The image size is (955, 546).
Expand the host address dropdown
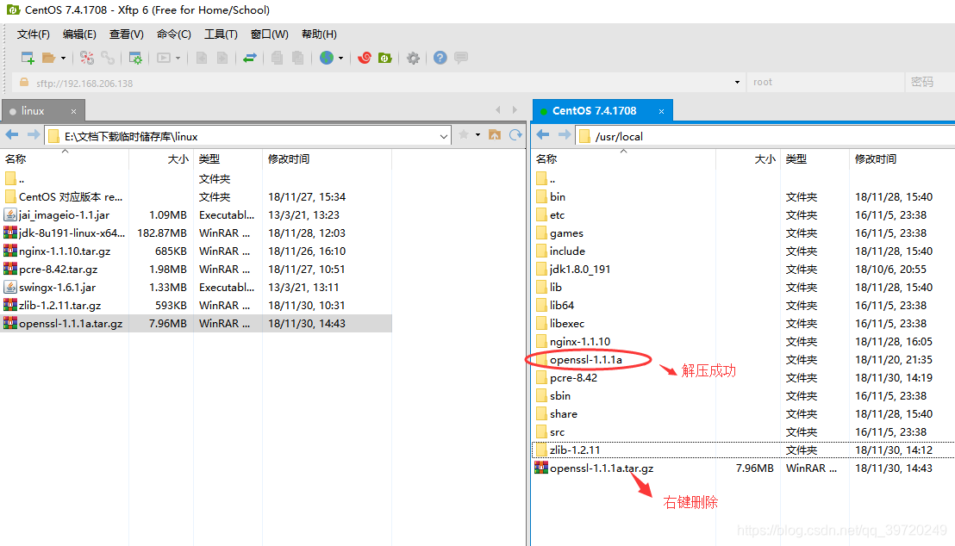click(737, 82)
